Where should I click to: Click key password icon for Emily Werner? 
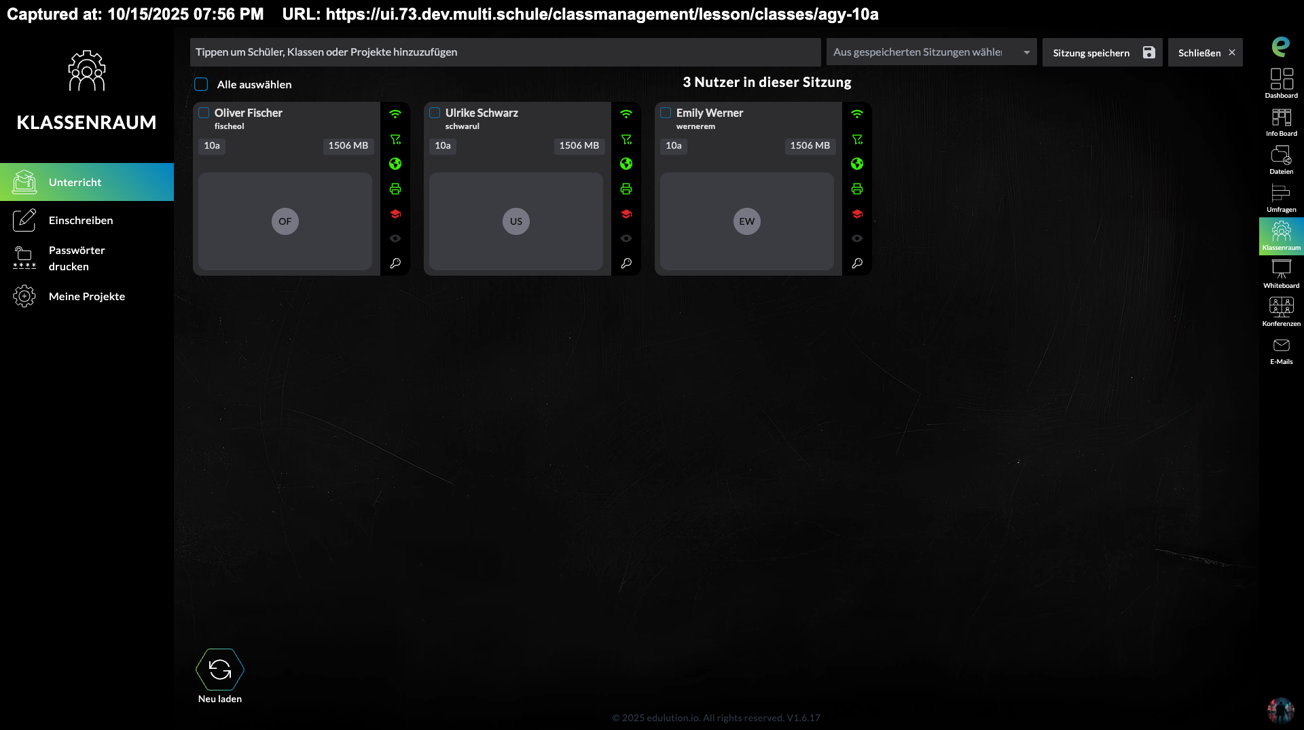tap(857, 263)
